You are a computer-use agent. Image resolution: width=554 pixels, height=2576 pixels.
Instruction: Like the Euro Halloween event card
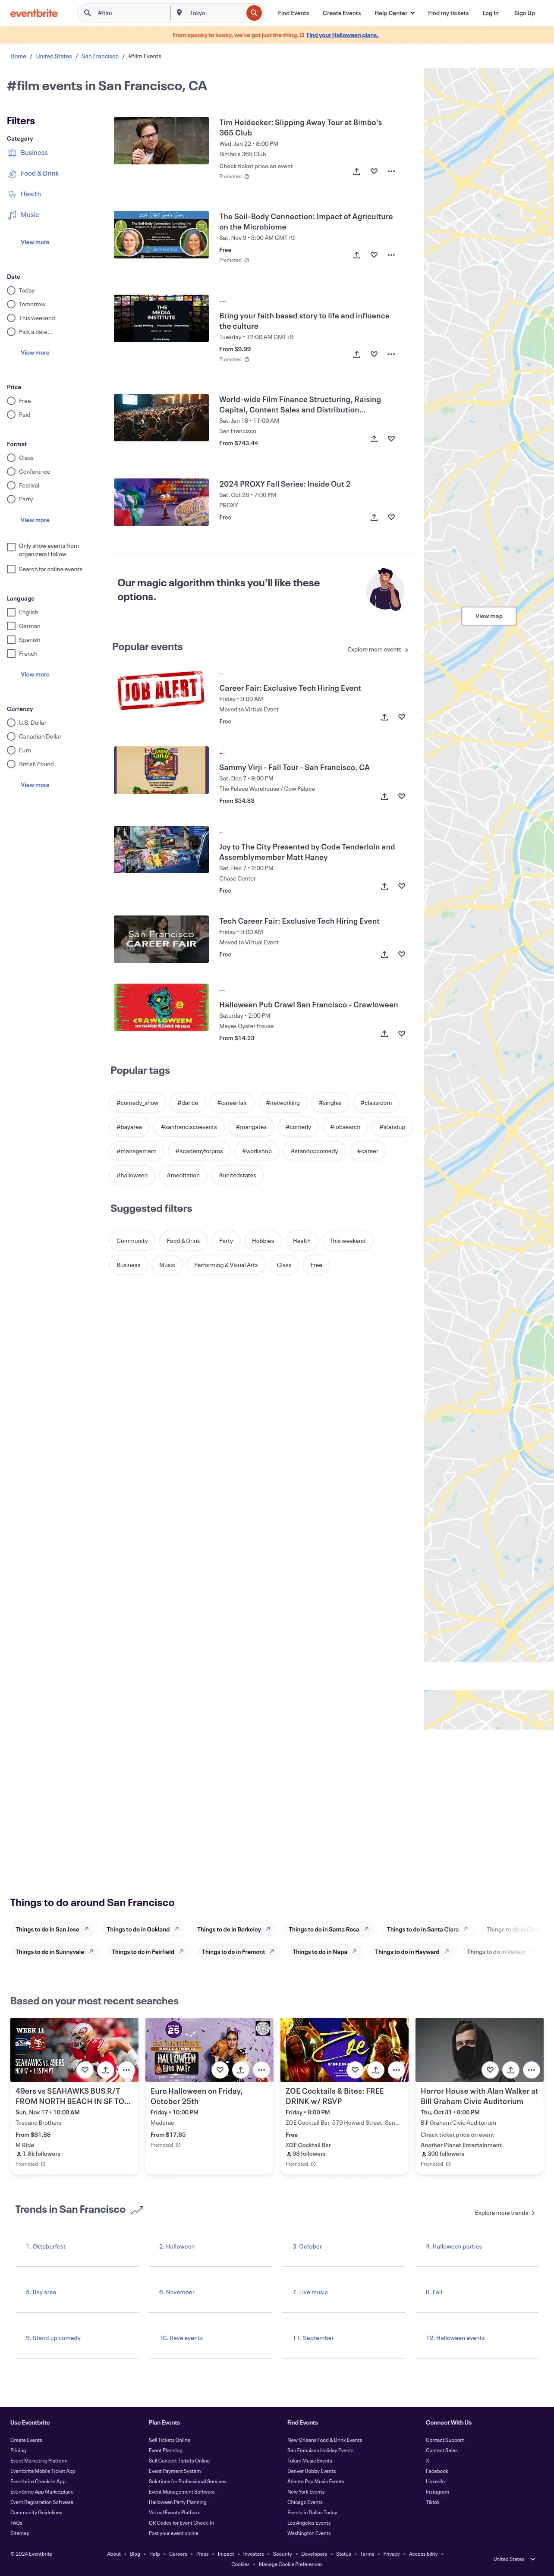tap(220, 2070)
